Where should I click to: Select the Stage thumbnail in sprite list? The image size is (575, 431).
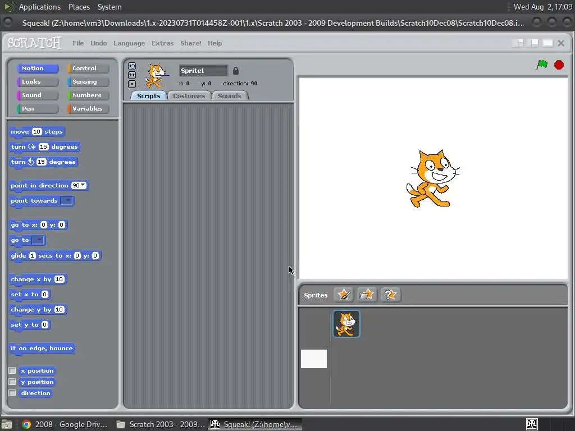(x=314, y=359)
